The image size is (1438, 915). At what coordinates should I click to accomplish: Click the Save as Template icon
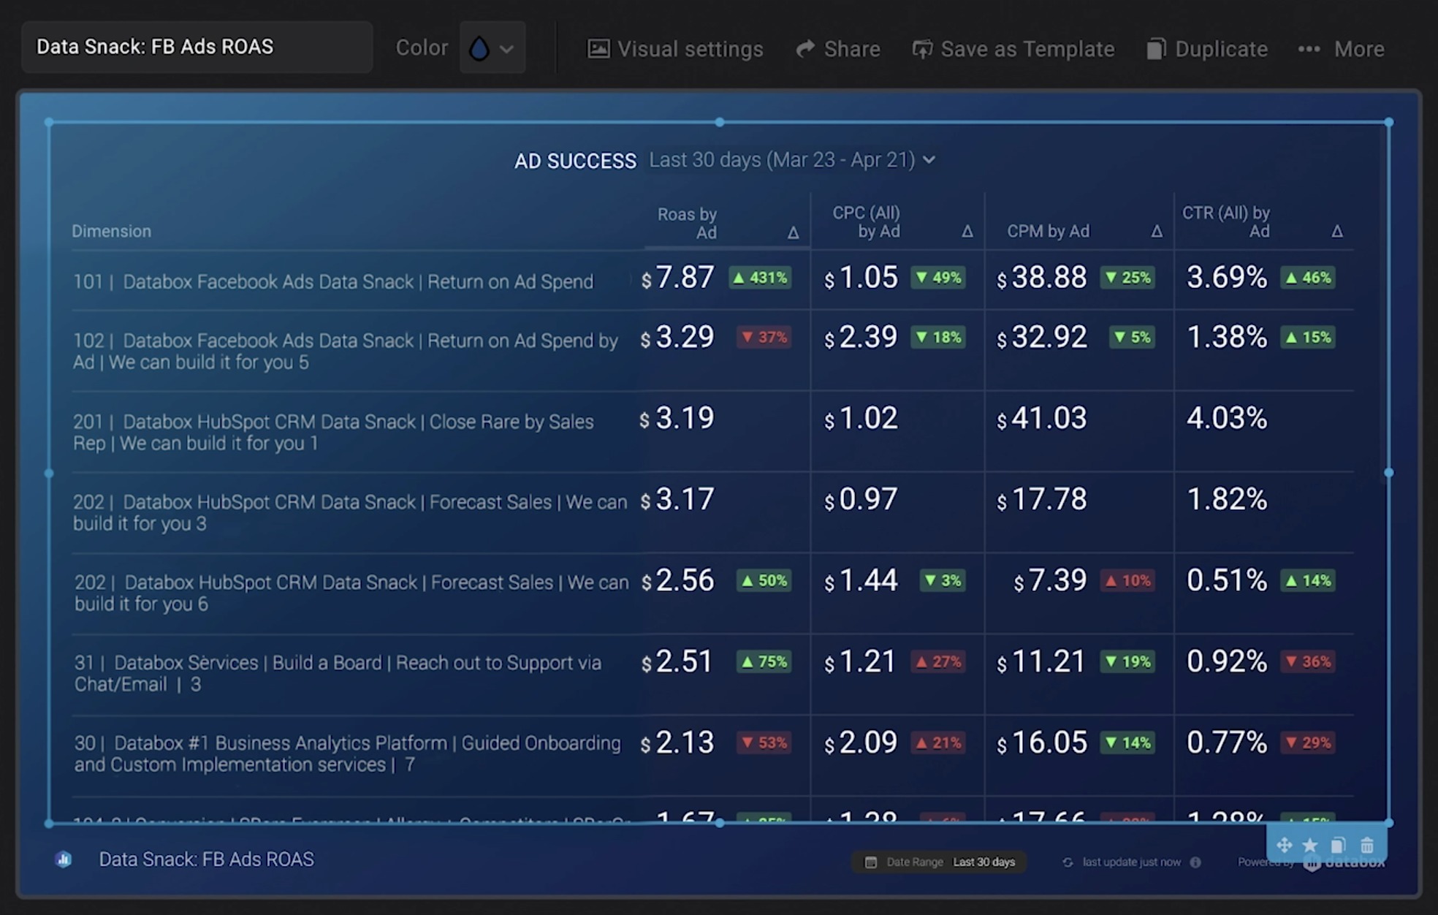click(x=923, y=48)
